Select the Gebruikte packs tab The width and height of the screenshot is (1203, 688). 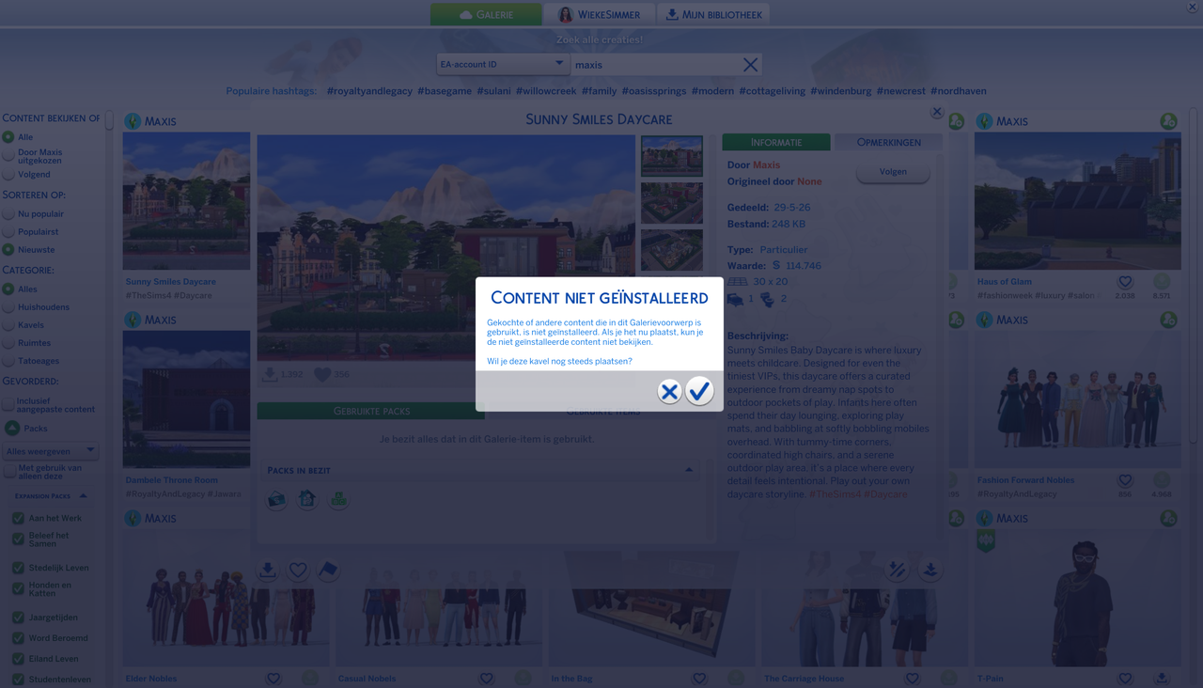[371, 411]
